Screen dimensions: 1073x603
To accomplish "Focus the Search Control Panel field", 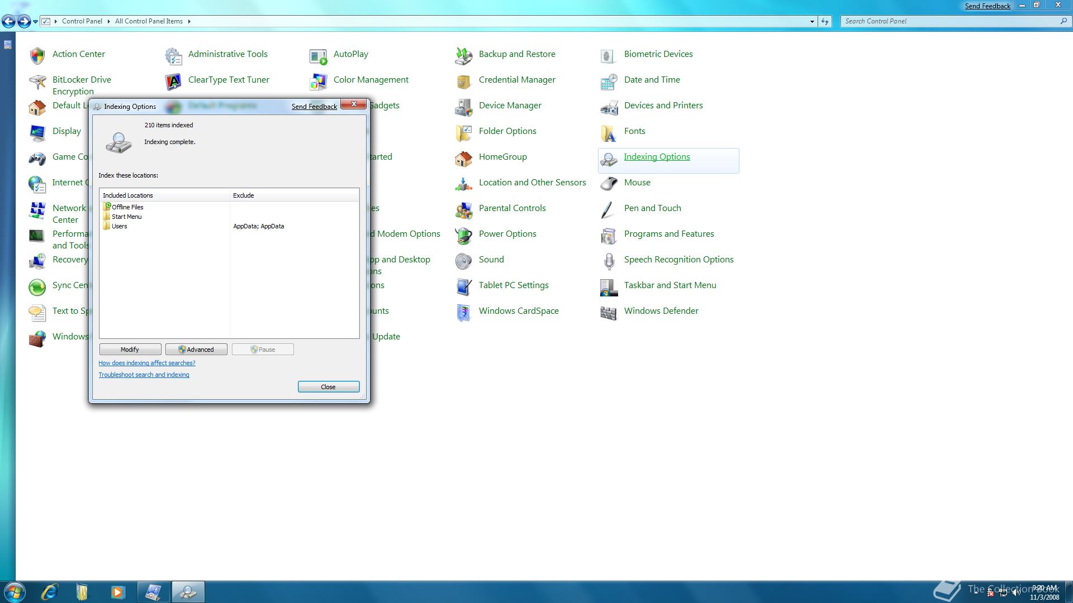I will [x=956, y=21].
